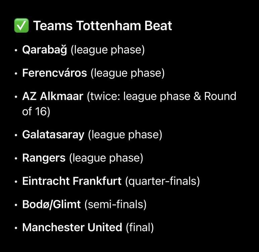Click the '(final)' label
The width and height of the screenshot is (259, 252).
[139, 227]
